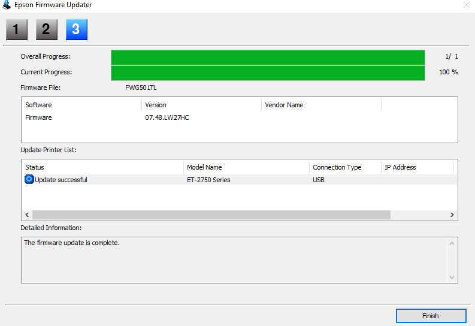Click the Vendor Name column header
This screenshot has height=326, width=475.
click(x=321, y=105)
